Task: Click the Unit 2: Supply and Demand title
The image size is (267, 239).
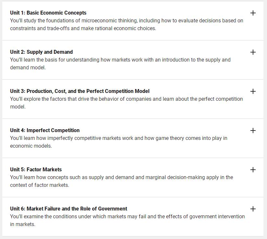Action: [x=41, y=52]
